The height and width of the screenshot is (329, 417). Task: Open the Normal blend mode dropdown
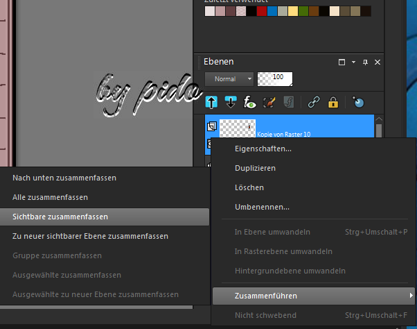click(x=229, y=79)
